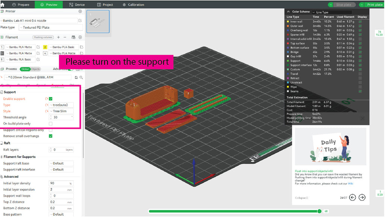Hide Seams display in preview

[x=360, y=91]
